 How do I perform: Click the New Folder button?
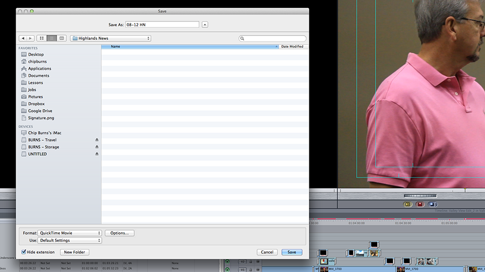(x=74, y=252)
